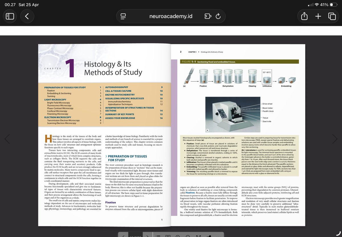Click the 'Embedding' label in figure
342x237 pixels.
pos(286,86)
